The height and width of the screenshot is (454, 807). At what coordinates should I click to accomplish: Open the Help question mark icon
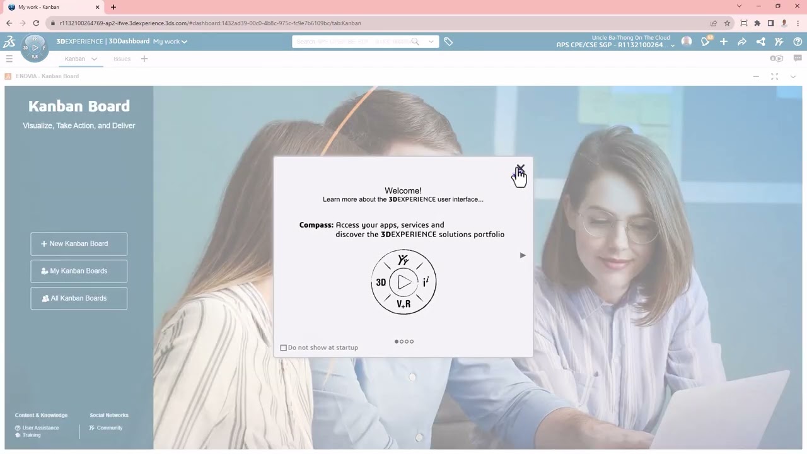798,42
